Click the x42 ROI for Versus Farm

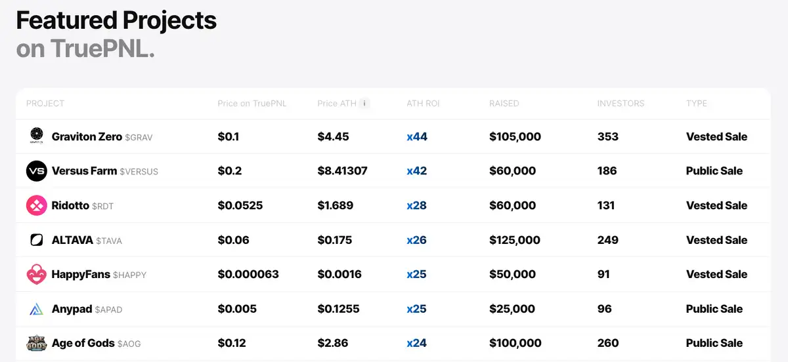416,171
